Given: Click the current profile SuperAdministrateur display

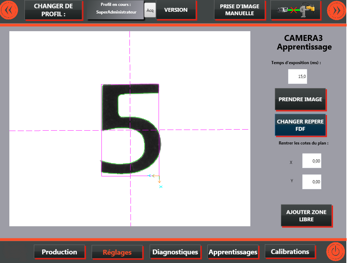Looking at the screenshot, I should (x=116, y=9).
